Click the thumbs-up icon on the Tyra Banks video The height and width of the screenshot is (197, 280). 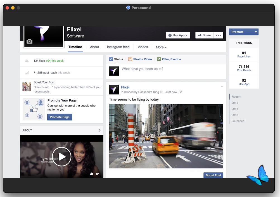point(92,174)
